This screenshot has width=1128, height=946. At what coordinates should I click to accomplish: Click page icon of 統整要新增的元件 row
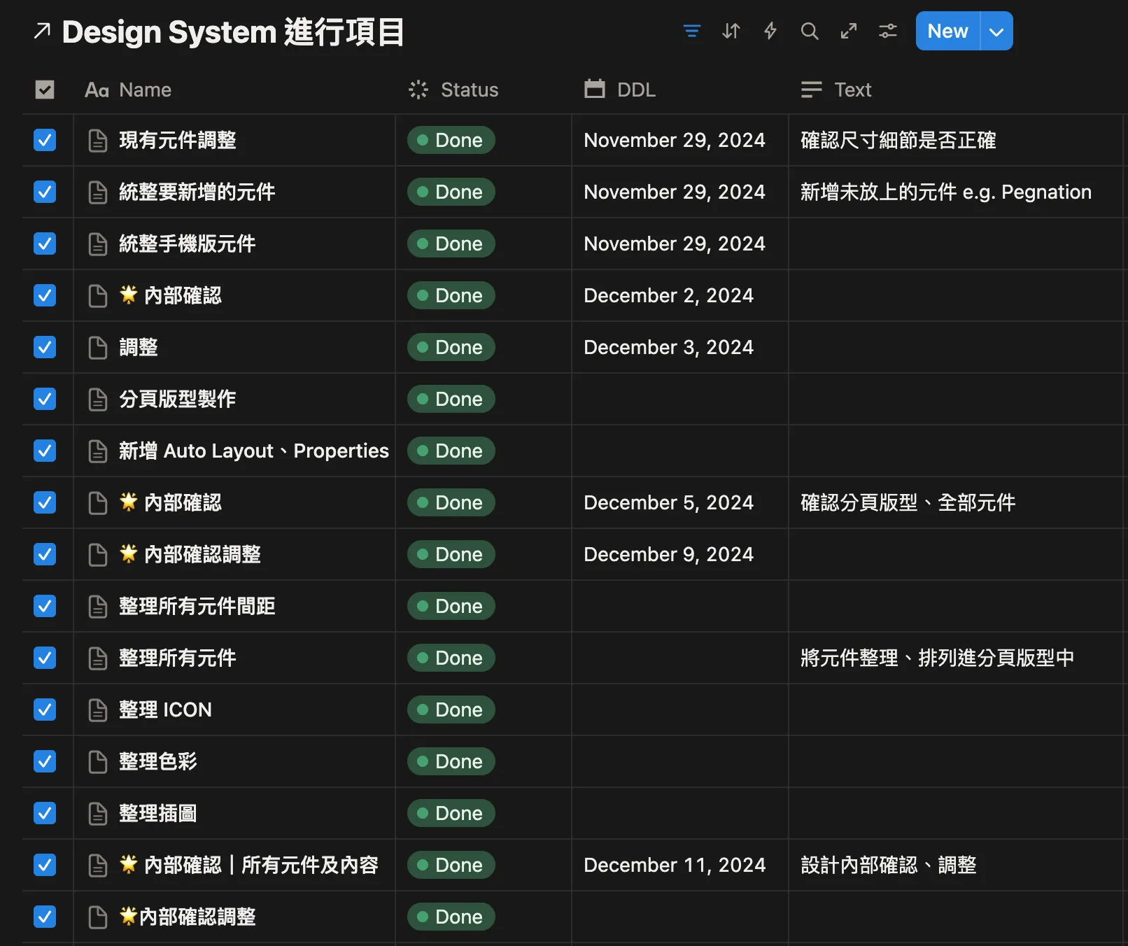98,192
